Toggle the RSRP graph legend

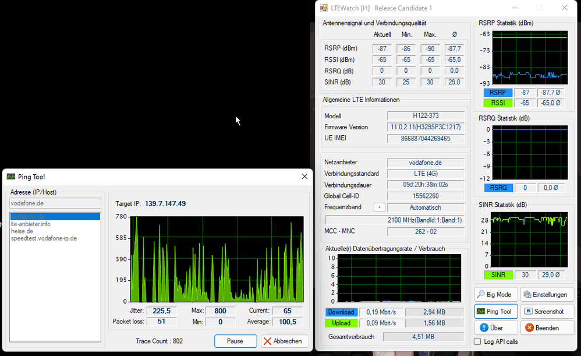point(498,93)
